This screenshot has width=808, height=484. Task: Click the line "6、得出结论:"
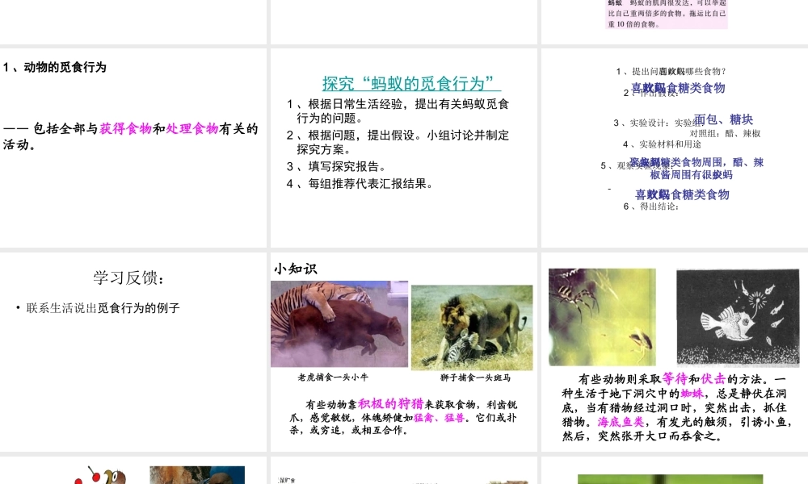(650, 207)
